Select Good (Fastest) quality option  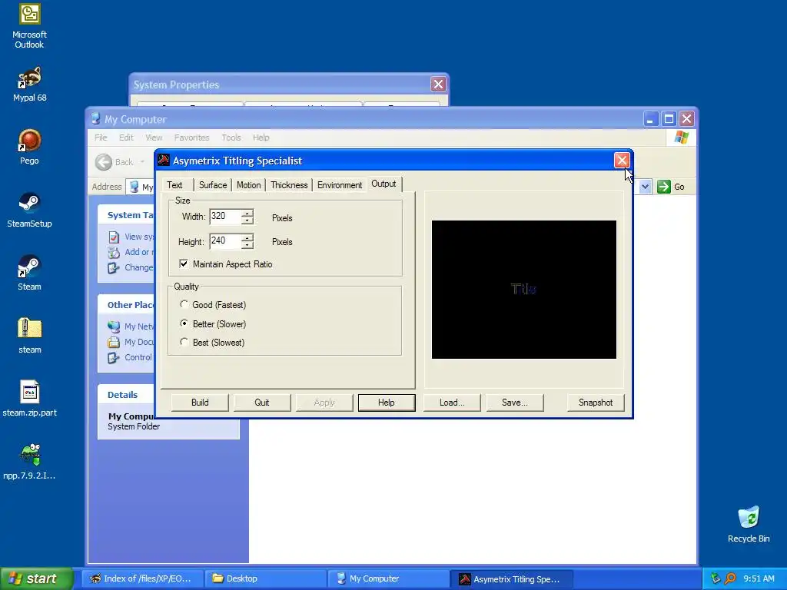(x=184, y=304)
